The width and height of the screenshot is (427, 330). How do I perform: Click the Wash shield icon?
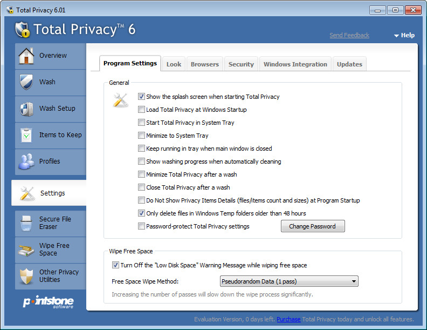[x=26, y=82]
